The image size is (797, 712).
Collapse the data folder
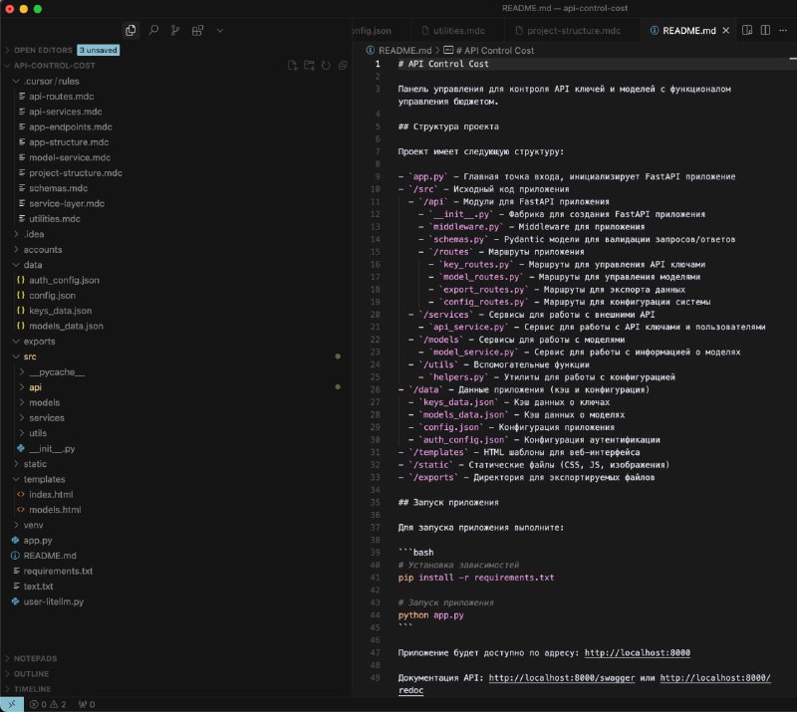(x=33, y=265)
